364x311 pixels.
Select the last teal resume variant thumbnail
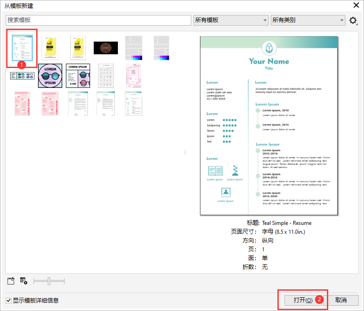(x=133, y=103)
